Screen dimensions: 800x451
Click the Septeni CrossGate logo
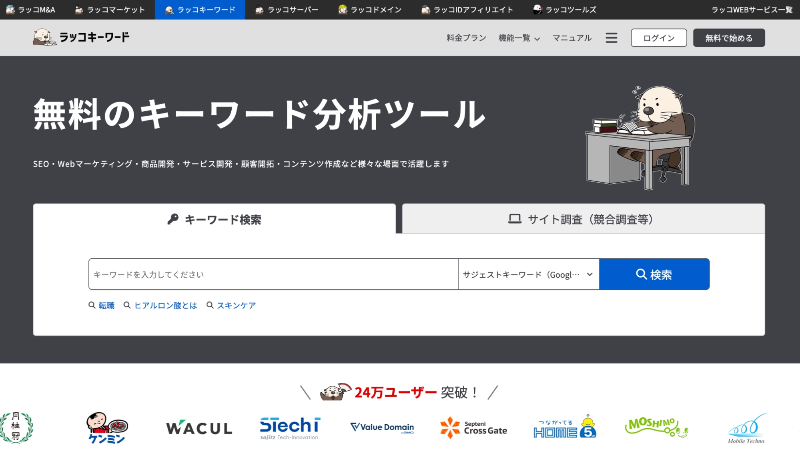[x=473, y=427]
